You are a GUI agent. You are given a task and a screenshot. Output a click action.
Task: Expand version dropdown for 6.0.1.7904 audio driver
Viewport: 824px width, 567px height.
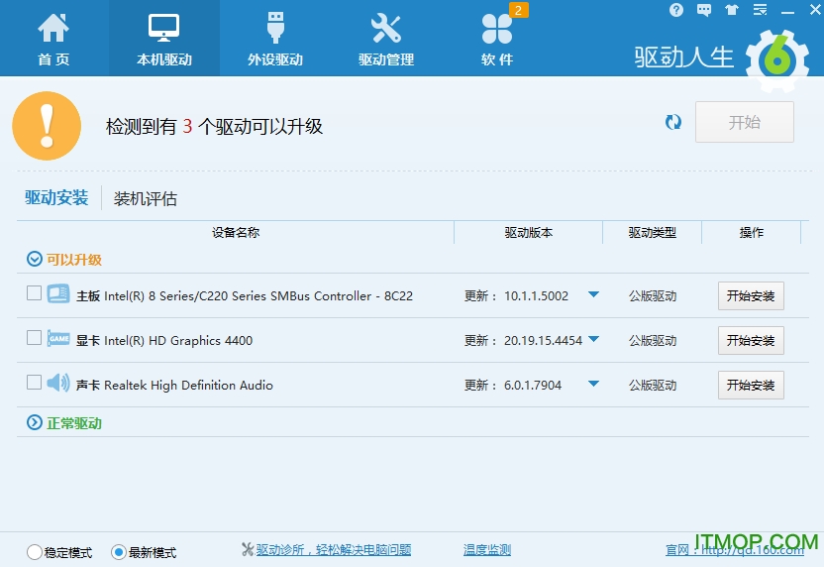coord(593,384)
